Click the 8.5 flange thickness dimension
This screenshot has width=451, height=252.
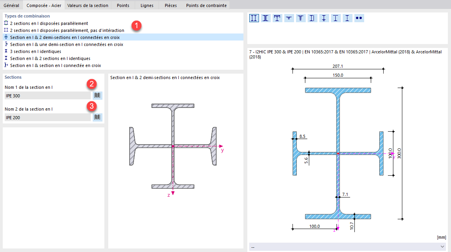coord(302,136)
